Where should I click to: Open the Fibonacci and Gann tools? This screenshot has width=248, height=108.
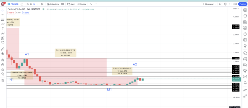[3, 20]
